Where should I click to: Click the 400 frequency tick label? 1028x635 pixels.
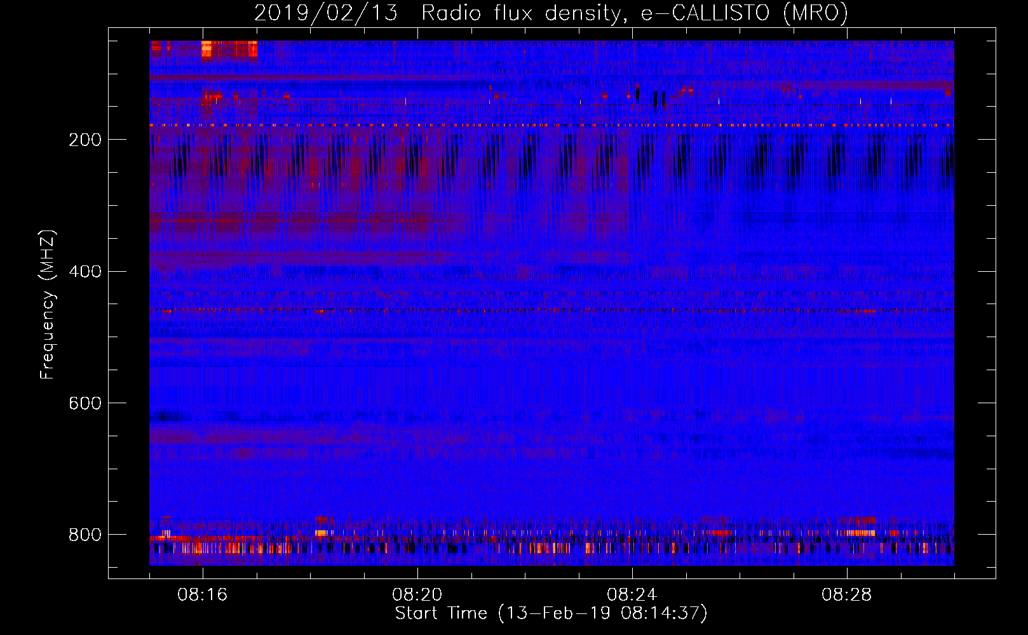coord(85,272)
